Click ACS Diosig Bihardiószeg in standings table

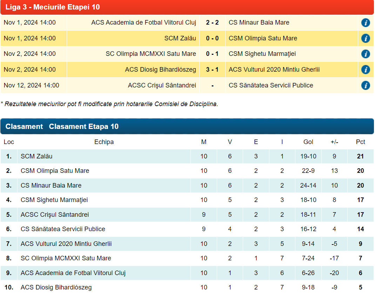coord(56,287)
